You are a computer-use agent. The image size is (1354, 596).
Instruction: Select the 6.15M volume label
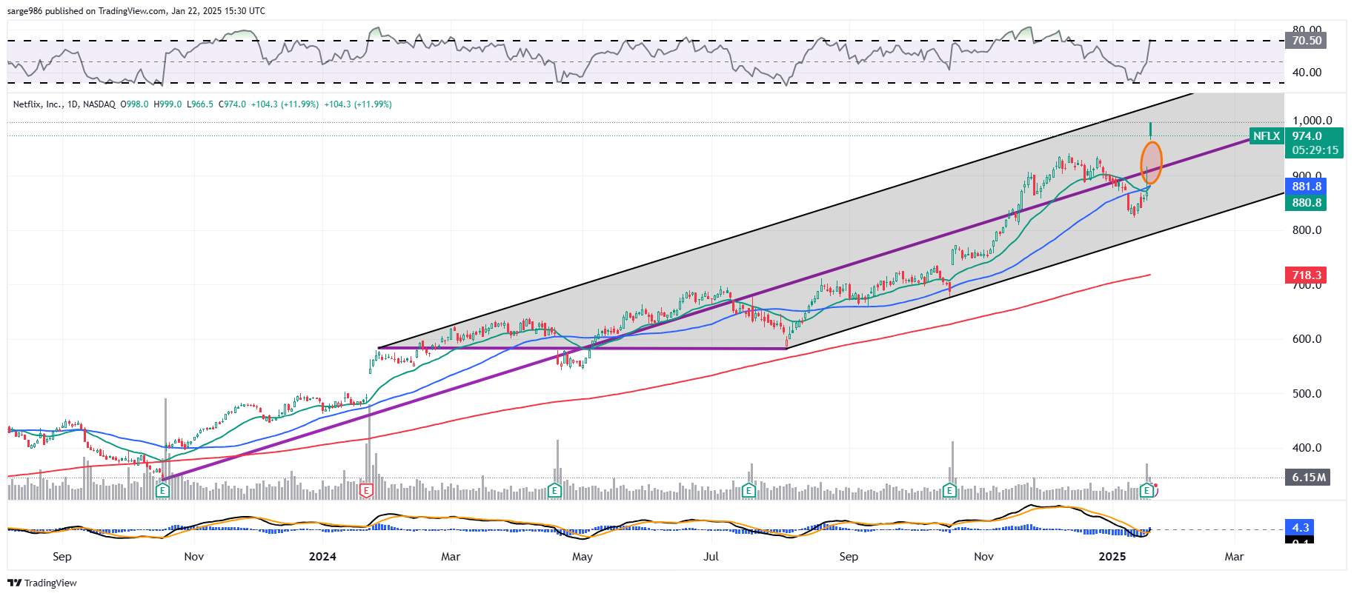click(x=1308, y=478)
